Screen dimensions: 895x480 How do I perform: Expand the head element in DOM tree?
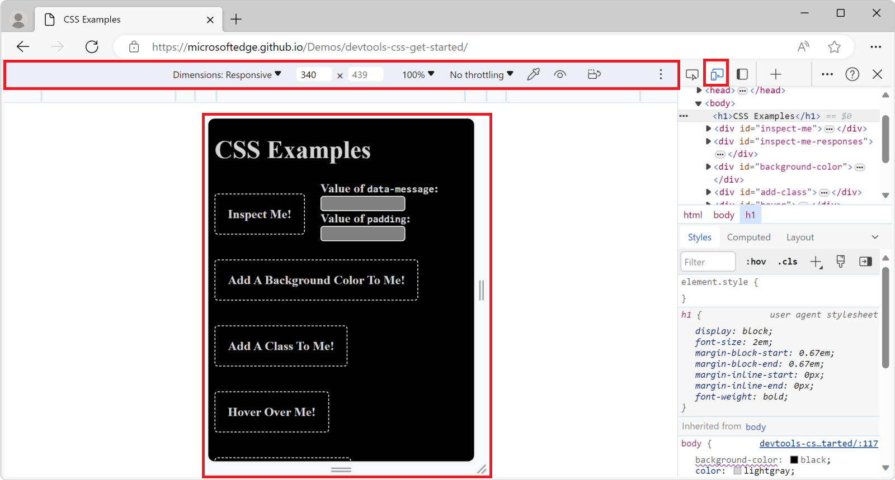[699, 91]
